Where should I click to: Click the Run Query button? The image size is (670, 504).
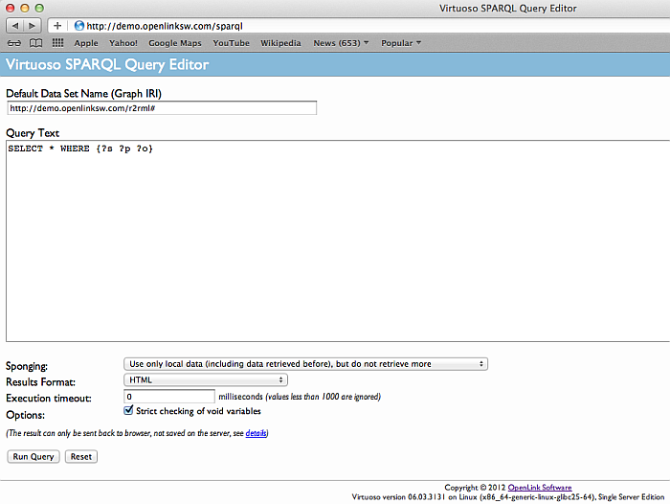point(33,456)
